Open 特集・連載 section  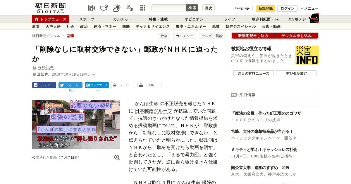(158, 19)
